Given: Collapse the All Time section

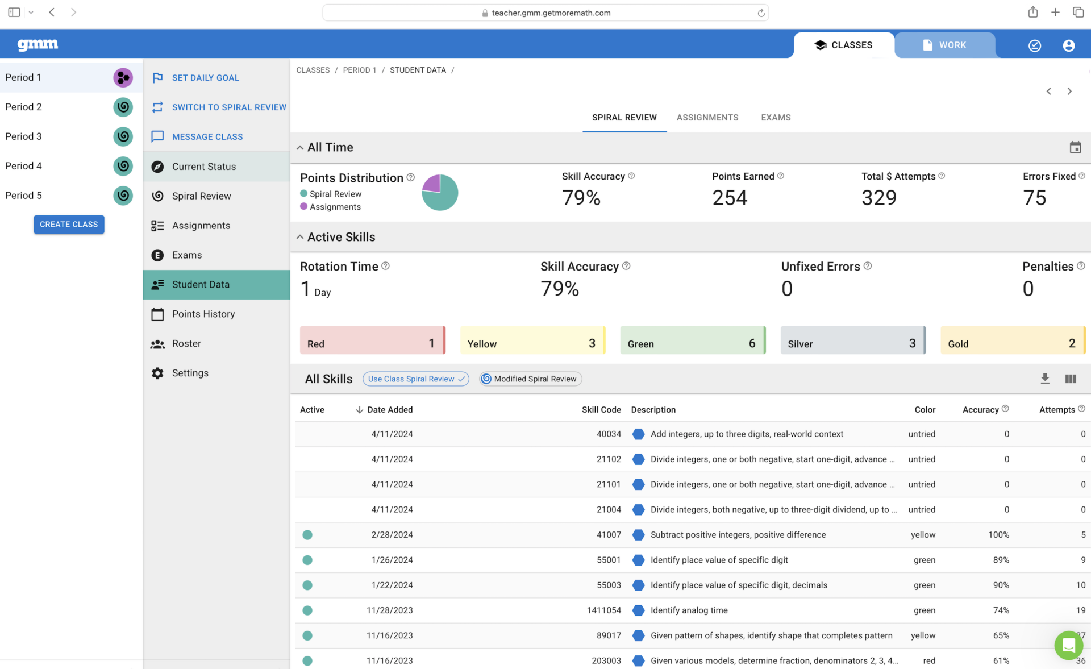Looking at the screenshot, I should tap(300, 148).
